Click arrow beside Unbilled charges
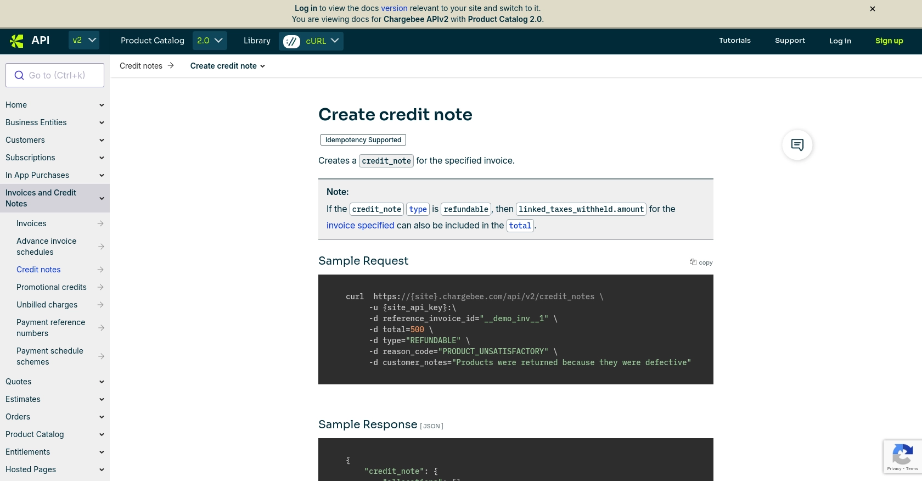The height and width of the screenshot is (481, 922). [100, 305]
